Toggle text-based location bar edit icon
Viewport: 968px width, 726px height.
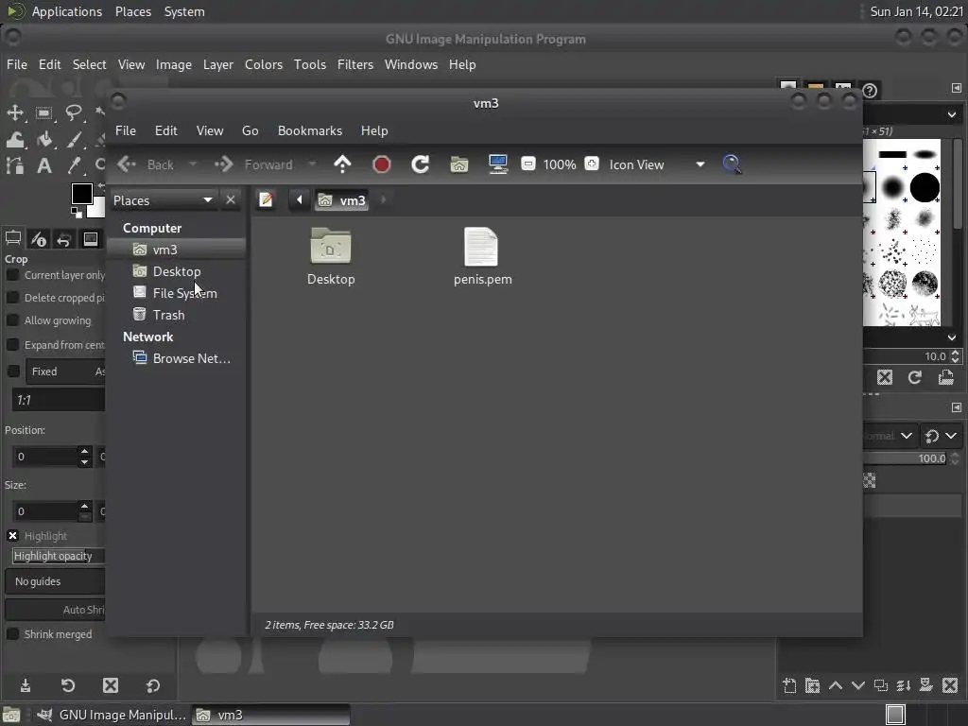pyautogui.click(x=266, y=200)
